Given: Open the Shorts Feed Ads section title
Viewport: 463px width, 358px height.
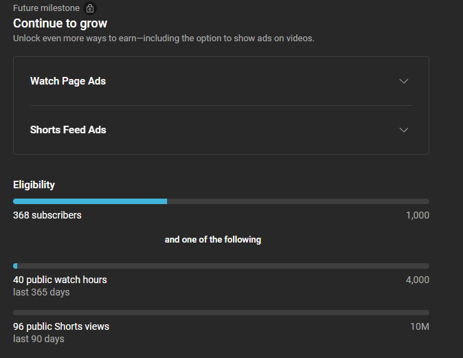Looking at the screenshot, I should pos(68,130).
